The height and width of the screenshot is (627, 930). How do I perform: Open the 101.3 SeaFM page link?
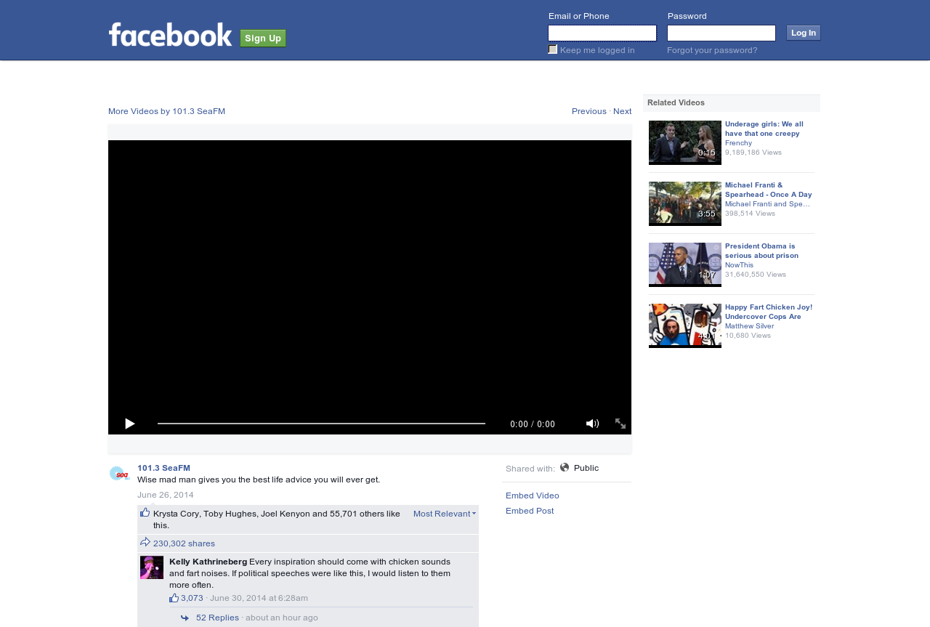(164, 468)
